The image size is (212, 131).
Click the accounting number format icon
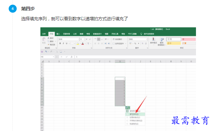tap(131, 43)
